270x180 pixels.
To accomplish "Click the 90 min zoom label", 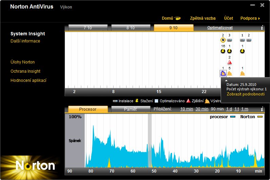I will coord(217,109).
